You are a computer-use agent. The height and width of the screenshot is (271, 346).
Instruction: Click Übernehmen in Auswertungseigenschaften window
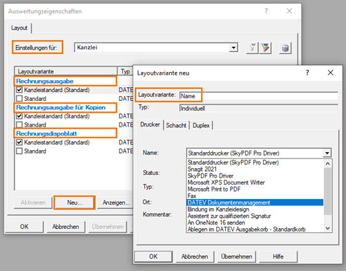tap(108, 227)
